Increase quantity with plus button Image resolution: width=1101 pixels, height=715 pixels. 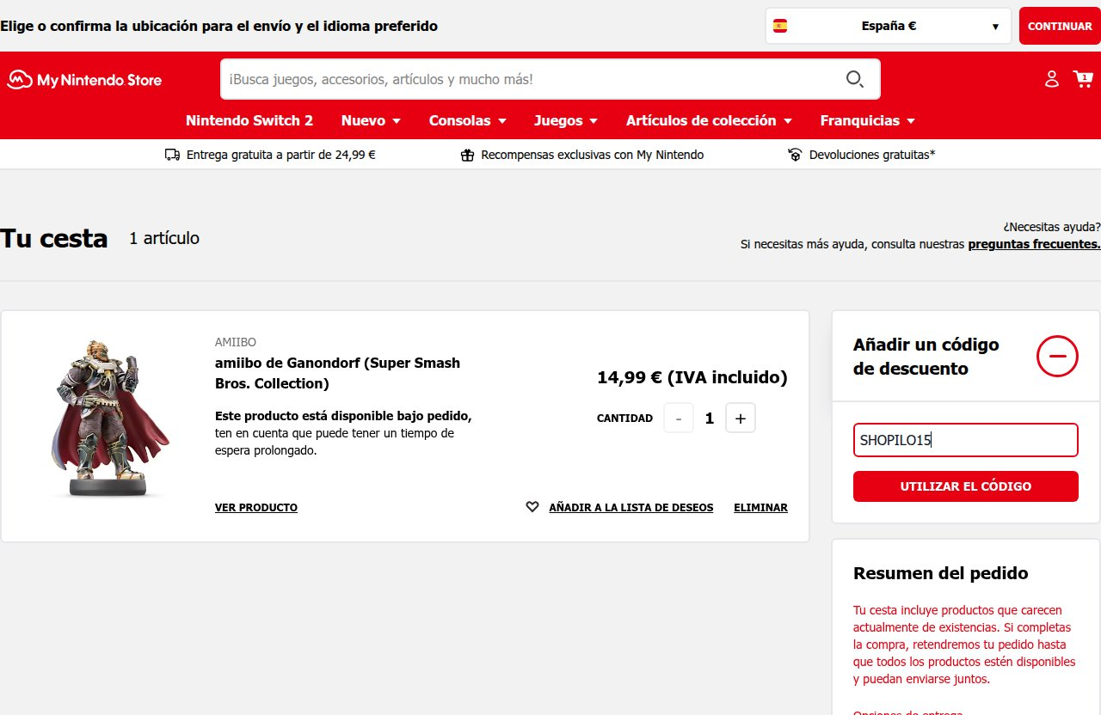pyautogui.click(x=741, y=419)
